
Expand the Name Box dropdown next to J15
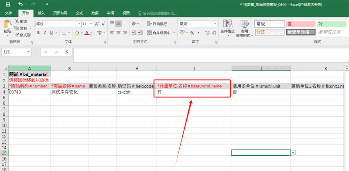tap(28, 52)
